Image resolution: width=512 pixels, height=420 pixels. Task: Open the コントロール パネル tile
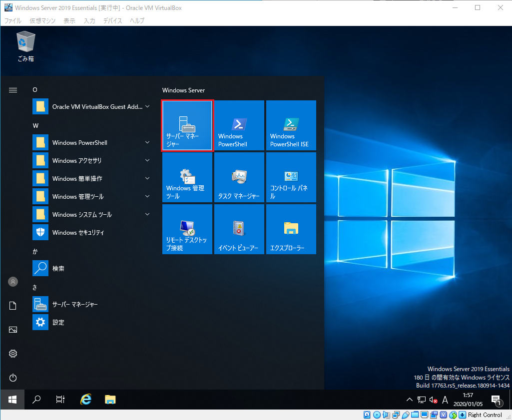click(291, 177)
